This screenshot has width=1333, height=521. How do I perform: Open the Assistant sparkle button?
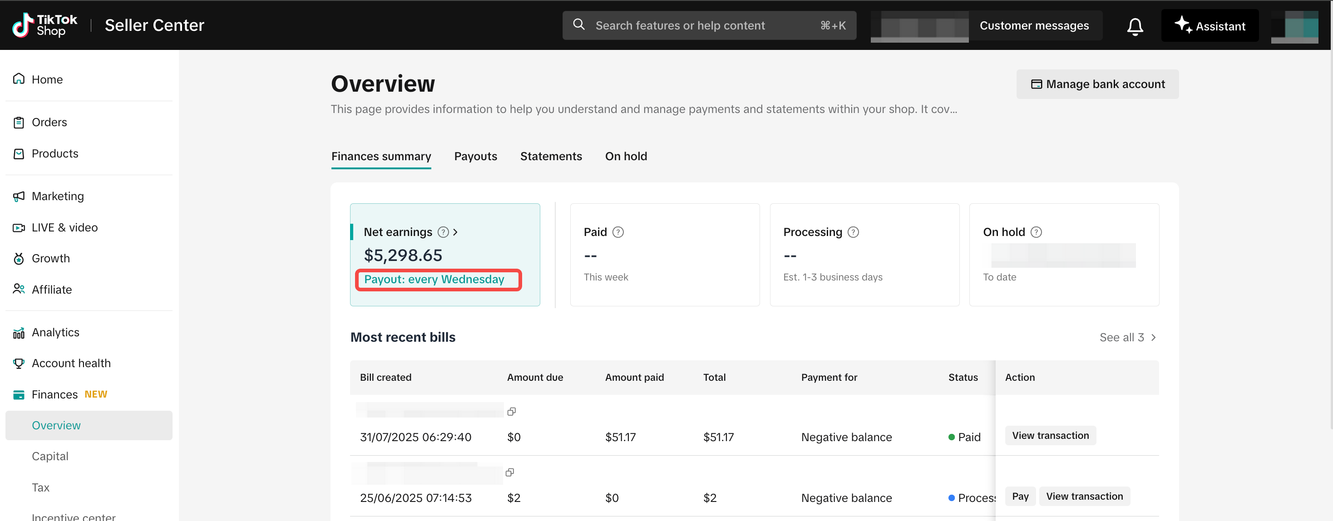pyautogui.click(x=1210, y=25)
